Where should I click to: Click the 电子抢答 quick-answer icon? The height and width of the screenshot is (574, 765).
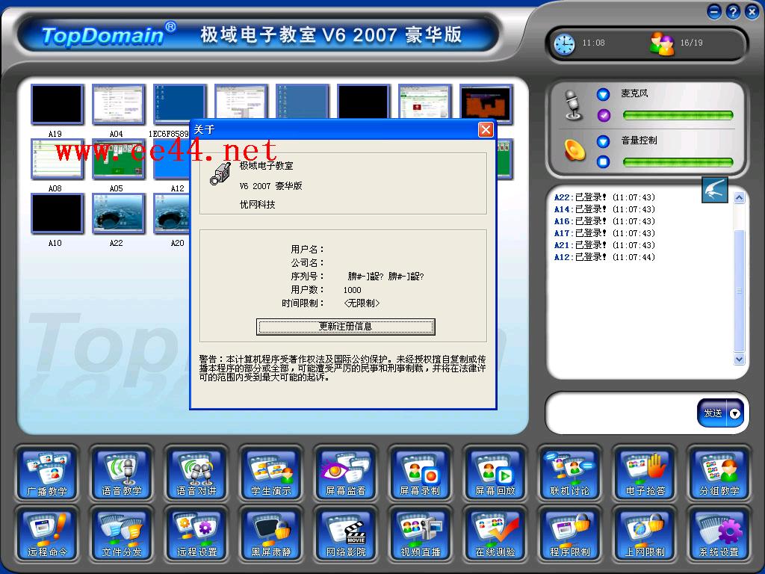(645, 473)
